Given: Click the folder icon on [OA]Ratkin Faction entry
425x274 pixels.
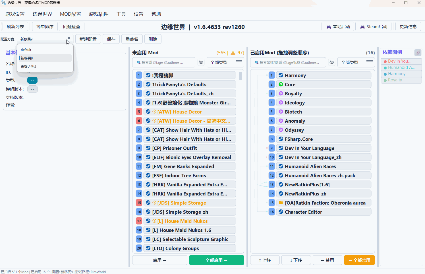Looking at the screenshot, I should tap(280, 203).
